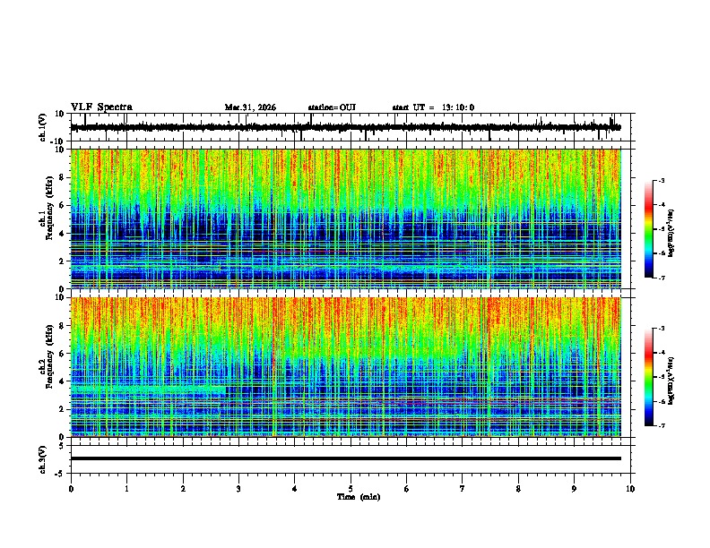
Task: Click the "4" kHz tick on ch.2 spectrogram
Action: [63, 381]
